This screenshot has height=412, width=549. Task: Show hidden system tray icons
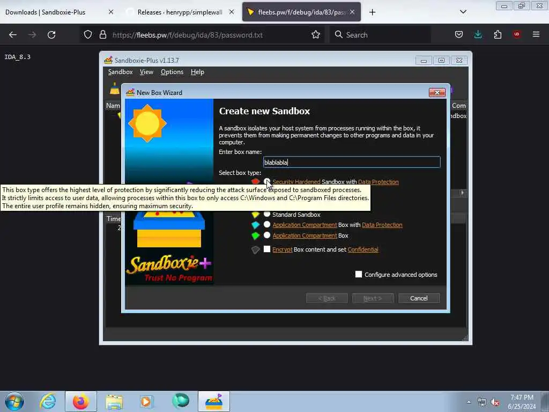coord(469,402)
